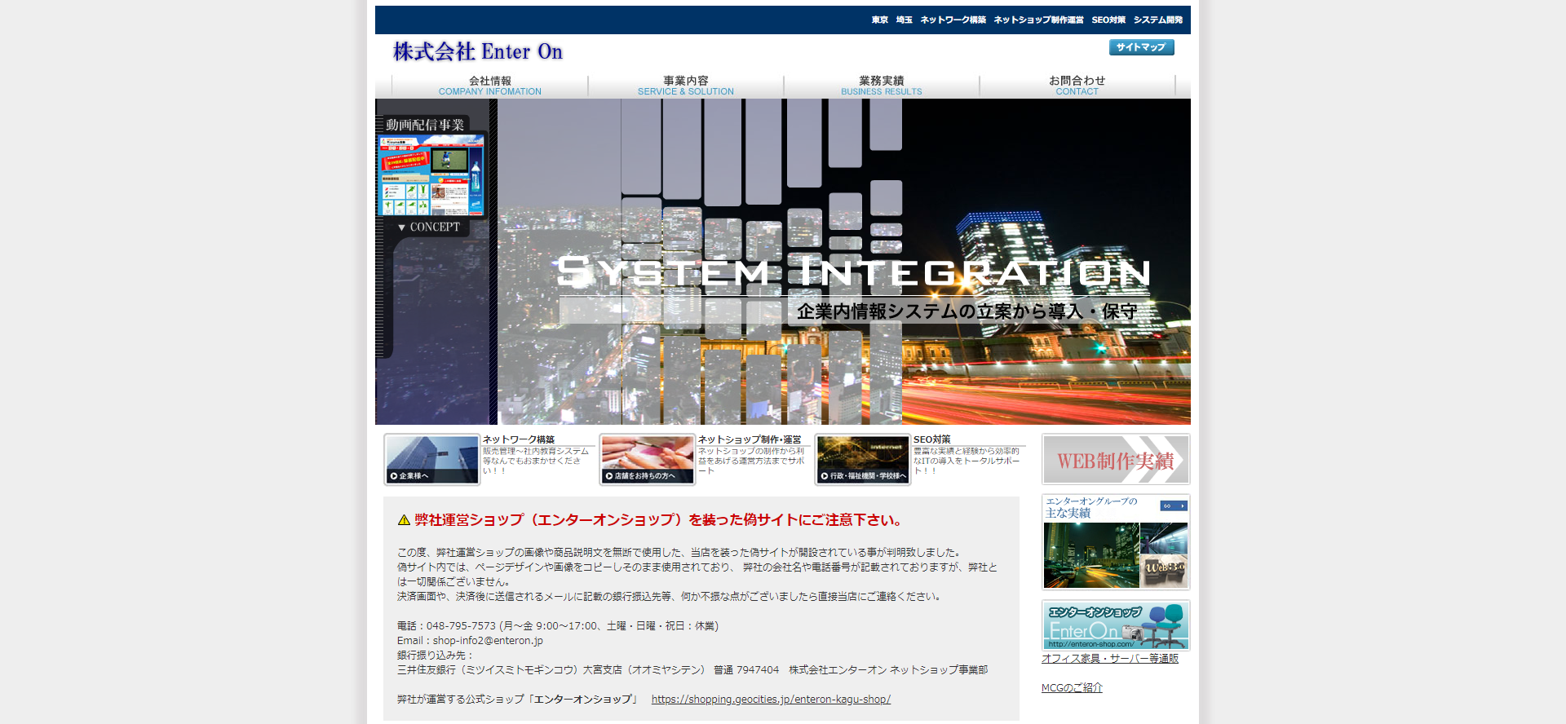Image resolution: width=1566 pixels, height=724 pixels.
Task: Open the WEB制作実績 banner
Action: [1115, 460]
